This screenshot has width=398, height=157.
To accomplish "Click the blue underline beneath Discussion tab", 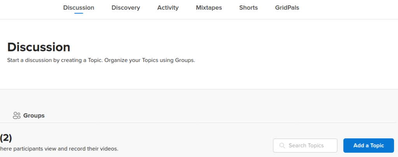I will [x=79, y=13].
